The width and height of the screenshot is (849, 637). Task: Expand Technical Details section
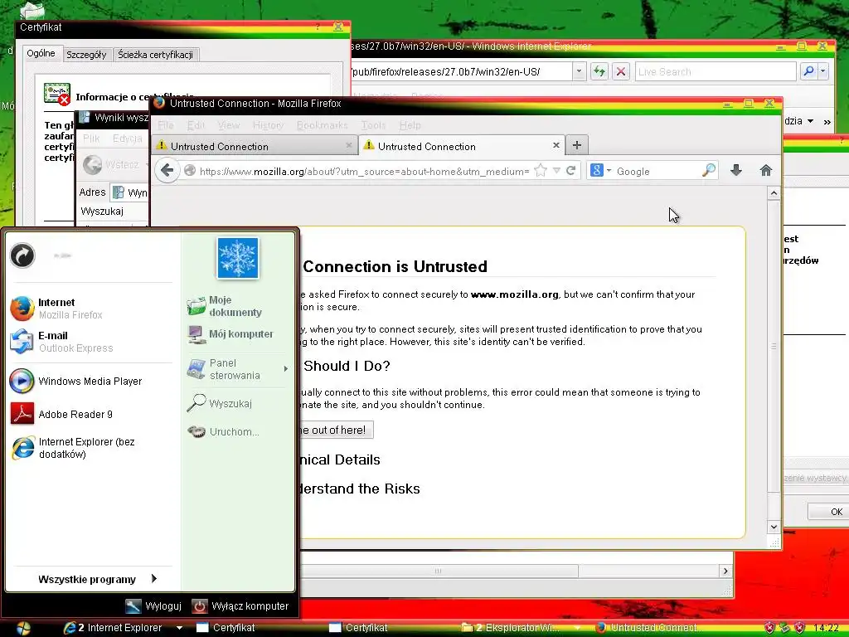tap(339, 460)
